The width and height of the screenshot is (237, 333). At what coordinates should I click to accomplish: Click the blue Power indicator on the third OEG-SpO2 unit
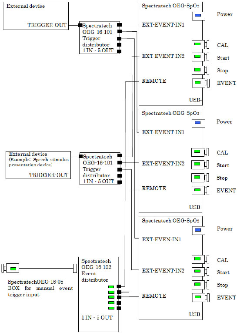point(198,230)
